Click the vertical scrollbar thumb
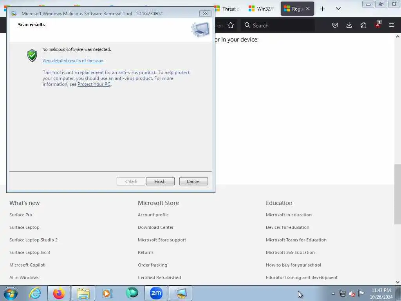Screen dimensions: 401x301 [398, 194]
